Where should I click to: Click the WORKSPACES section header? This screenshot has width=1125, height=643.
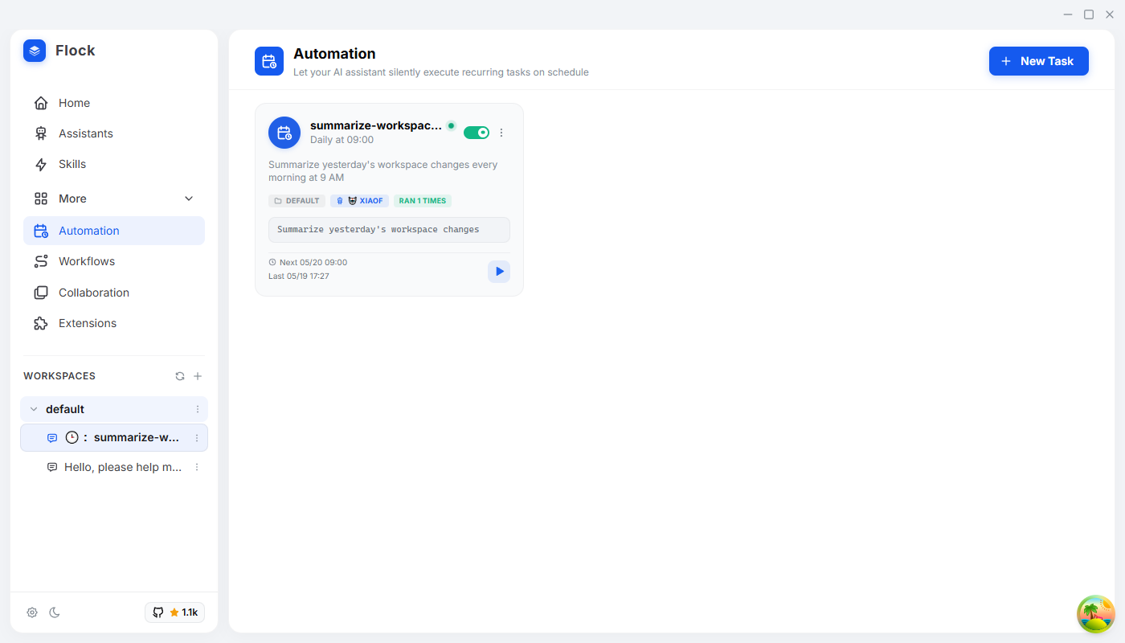click(59, 376)
